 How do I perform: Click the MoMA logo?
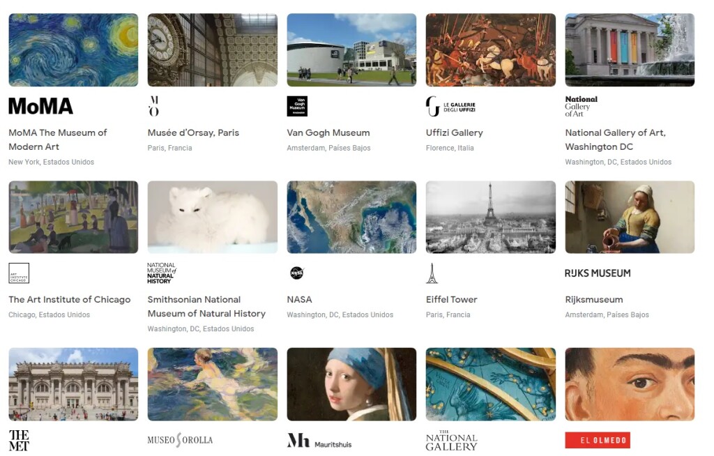[x=40, y=106]
